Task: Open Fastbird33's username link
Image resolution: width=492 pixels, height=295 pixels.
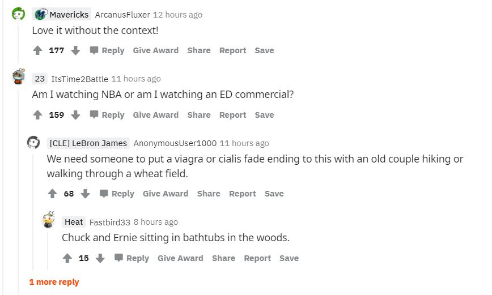Action: (x=109, y=222)
